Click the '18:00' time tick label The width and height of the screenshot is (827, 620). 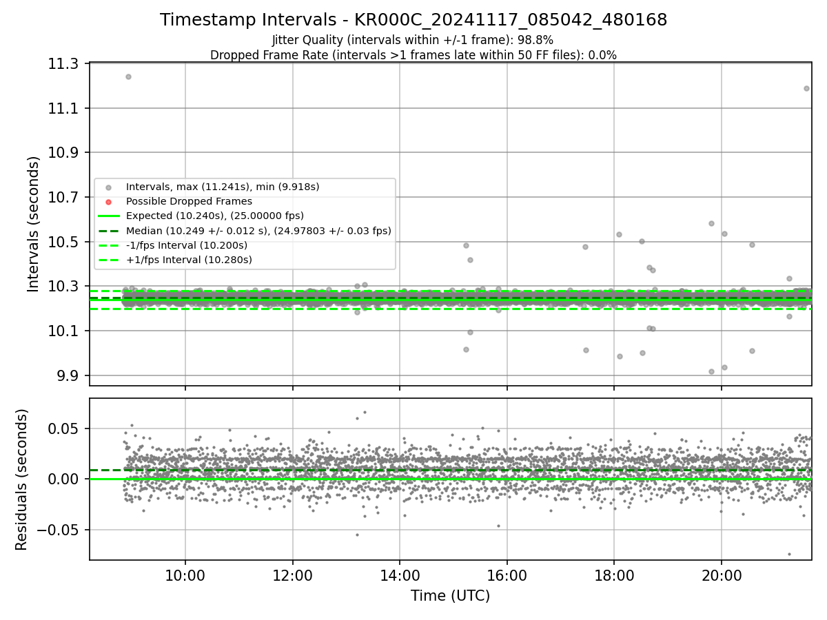click(x=614, y=575)
